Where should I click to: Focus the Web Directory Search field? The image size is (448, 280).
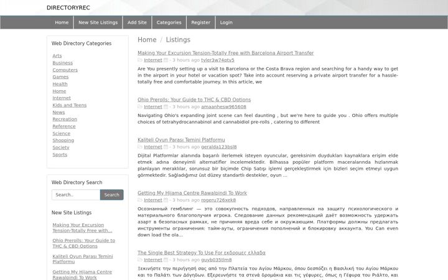pos(76,195)
